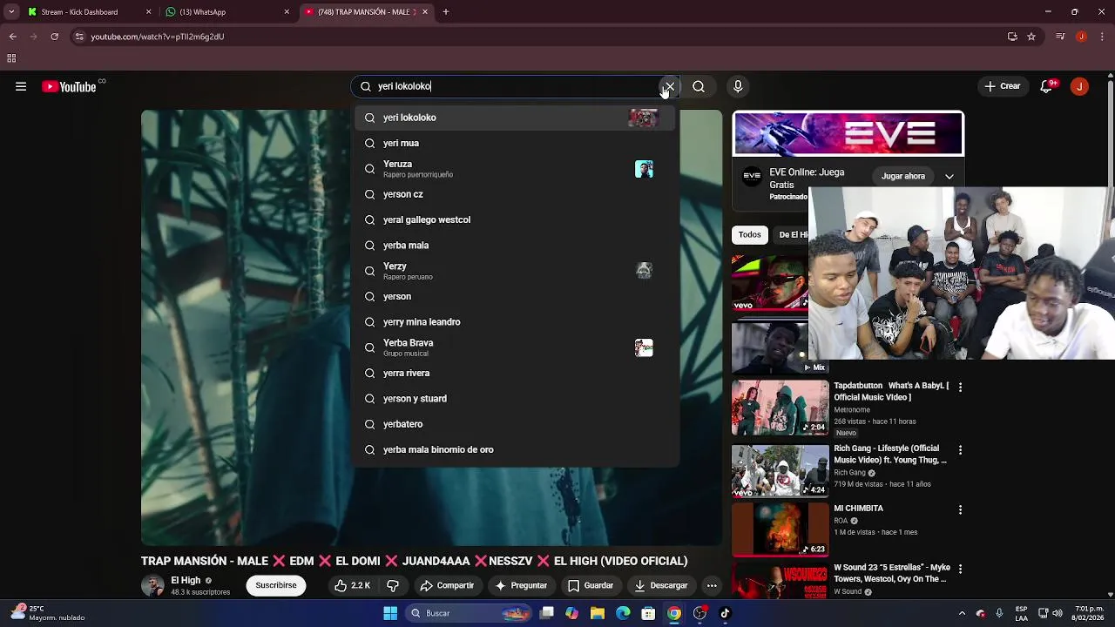The height and width of the screenshot is (627, 1115).
Task: Open Rich Gang Lifestyle video title
Action: tap(890, 454)
